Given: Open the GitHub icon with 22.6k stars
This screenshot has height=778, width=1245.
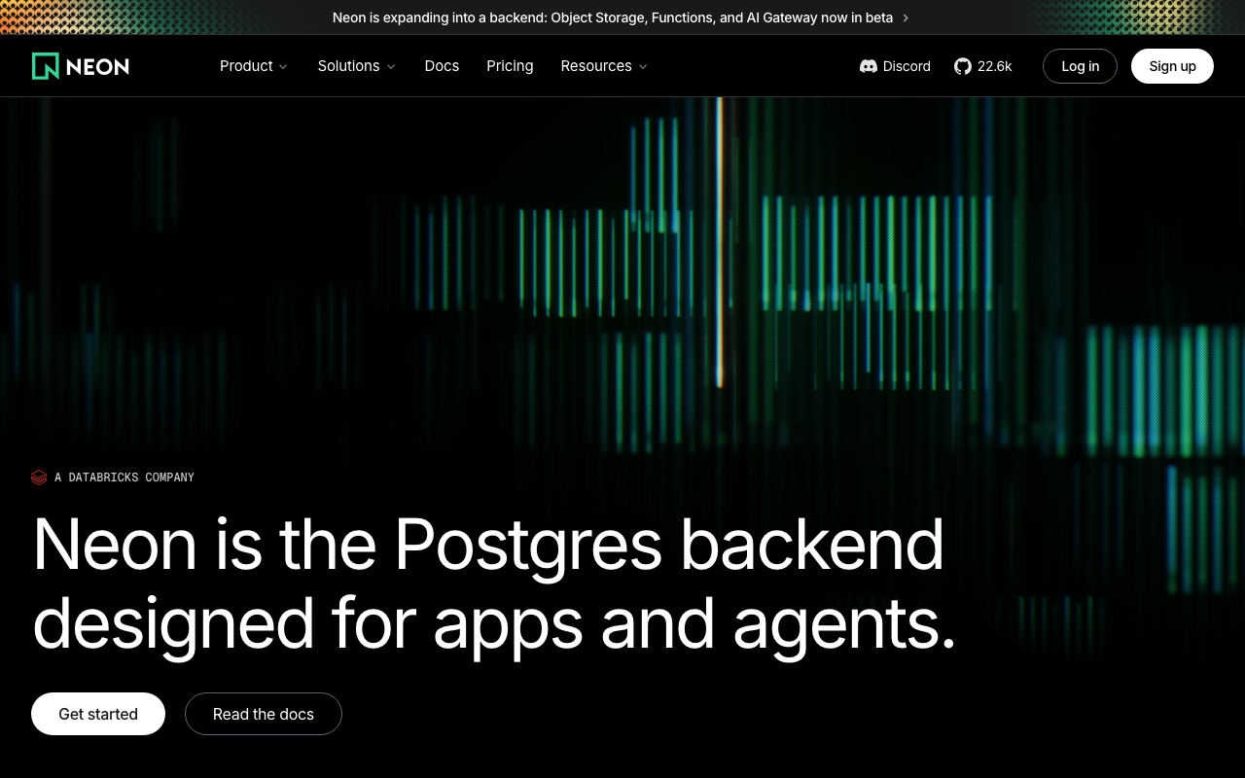Looking at the screenshot, I should click(x=963, y=66).
